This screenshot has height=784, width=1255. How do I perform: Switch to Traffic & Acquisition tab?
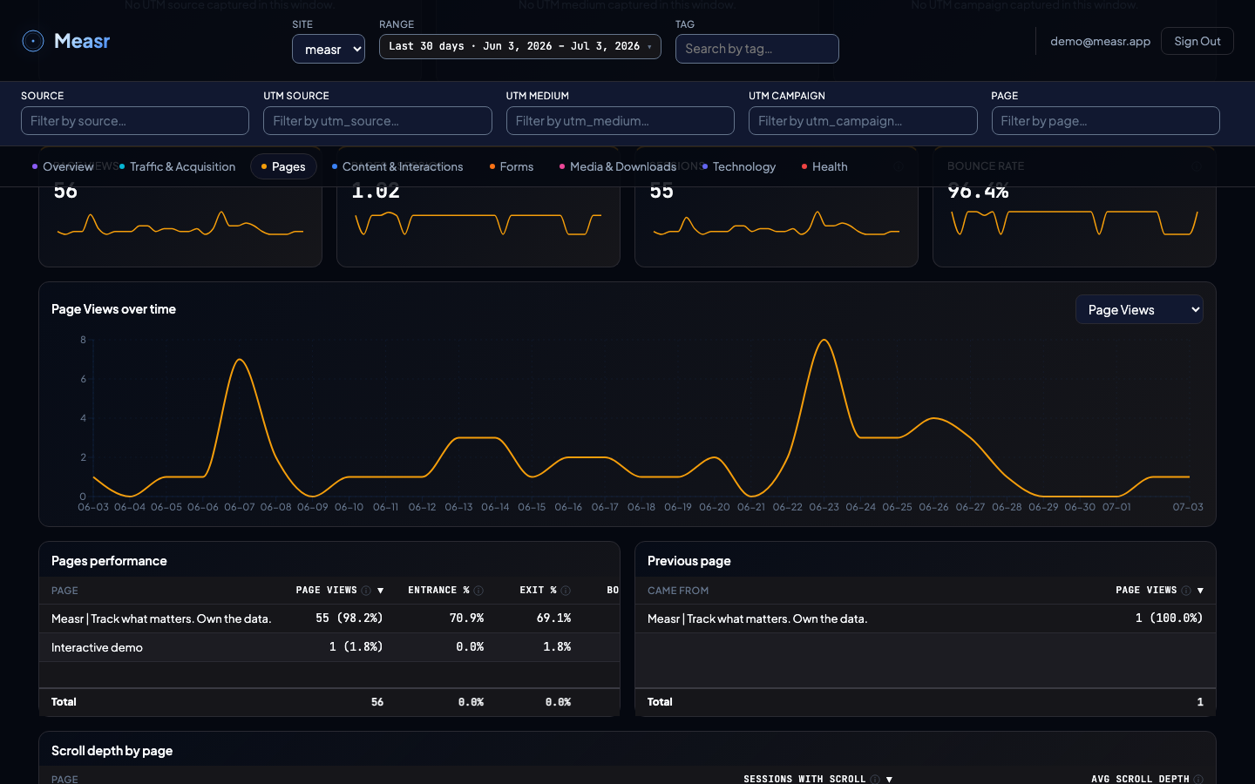pos(178,166)
